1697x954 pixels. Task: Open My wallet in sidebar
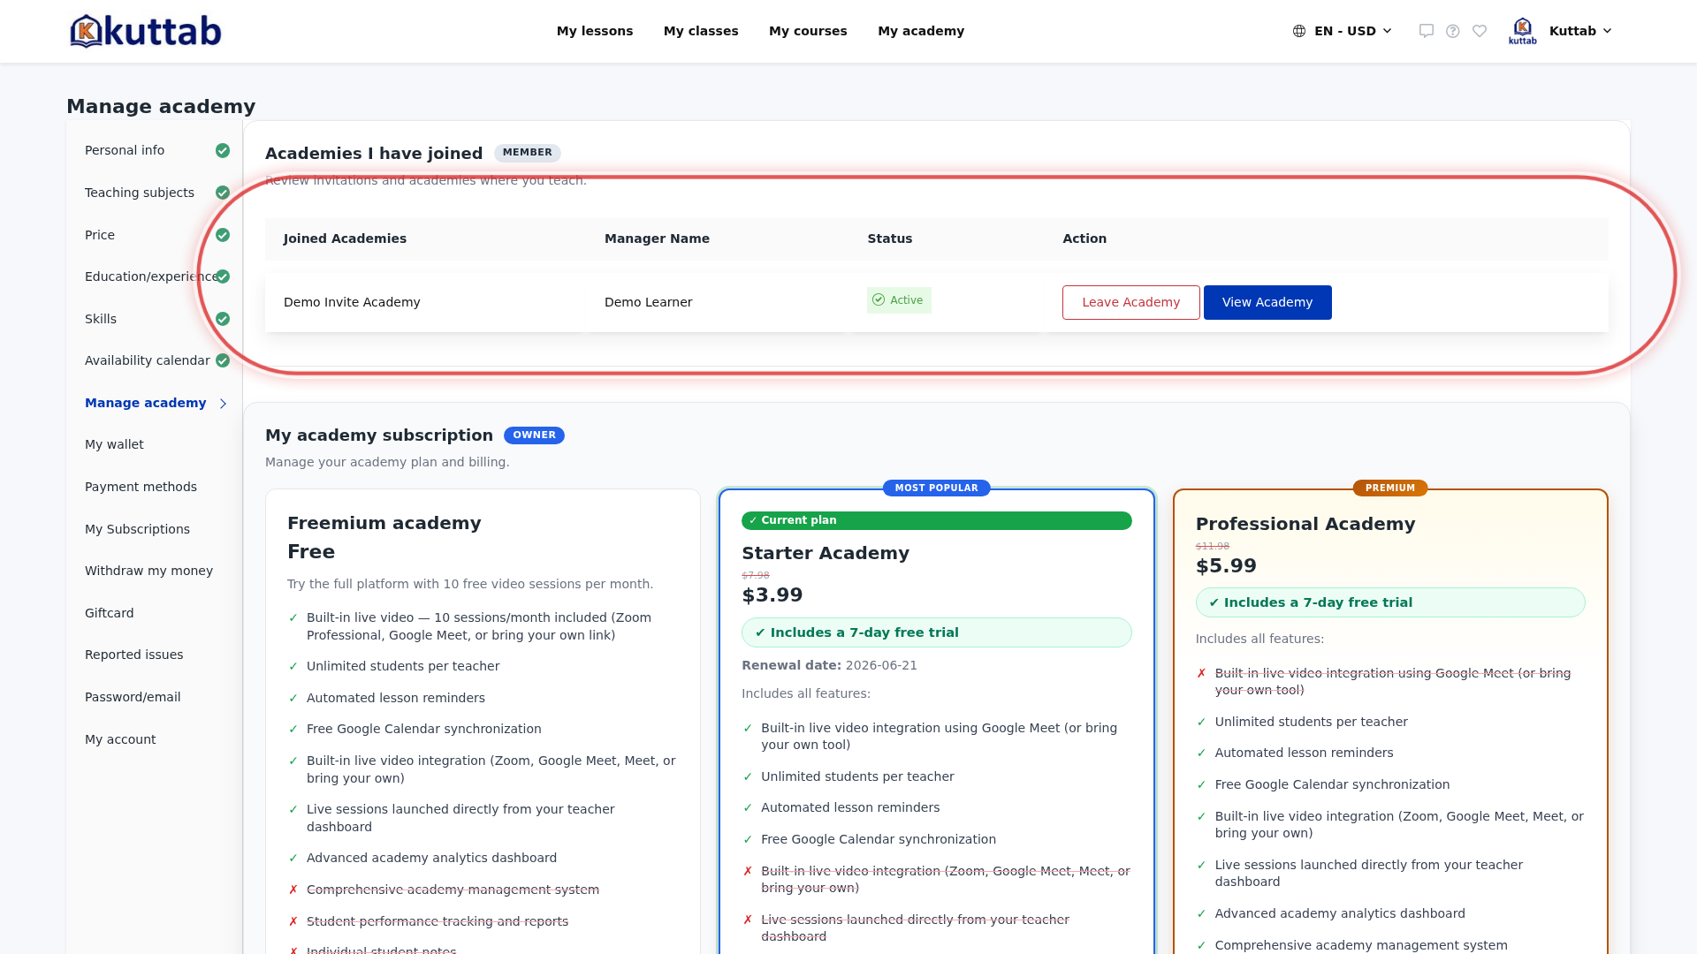114,444
